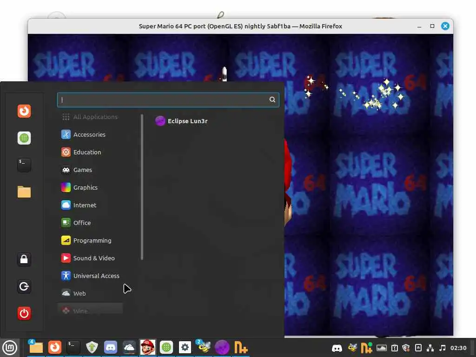Open the calendar from the 02:30 clock
476x357 pixels.
(458, 348)
